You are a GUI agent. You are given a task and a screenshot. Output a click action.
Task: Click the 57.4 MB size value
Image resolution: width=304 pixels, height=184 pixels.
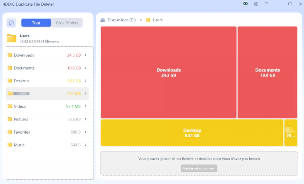click(73, 106)
